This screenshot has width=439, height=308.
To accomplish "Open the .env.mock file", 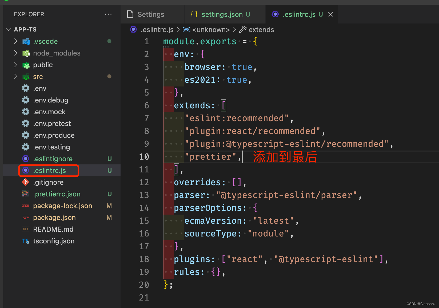I will pos(62,112).
